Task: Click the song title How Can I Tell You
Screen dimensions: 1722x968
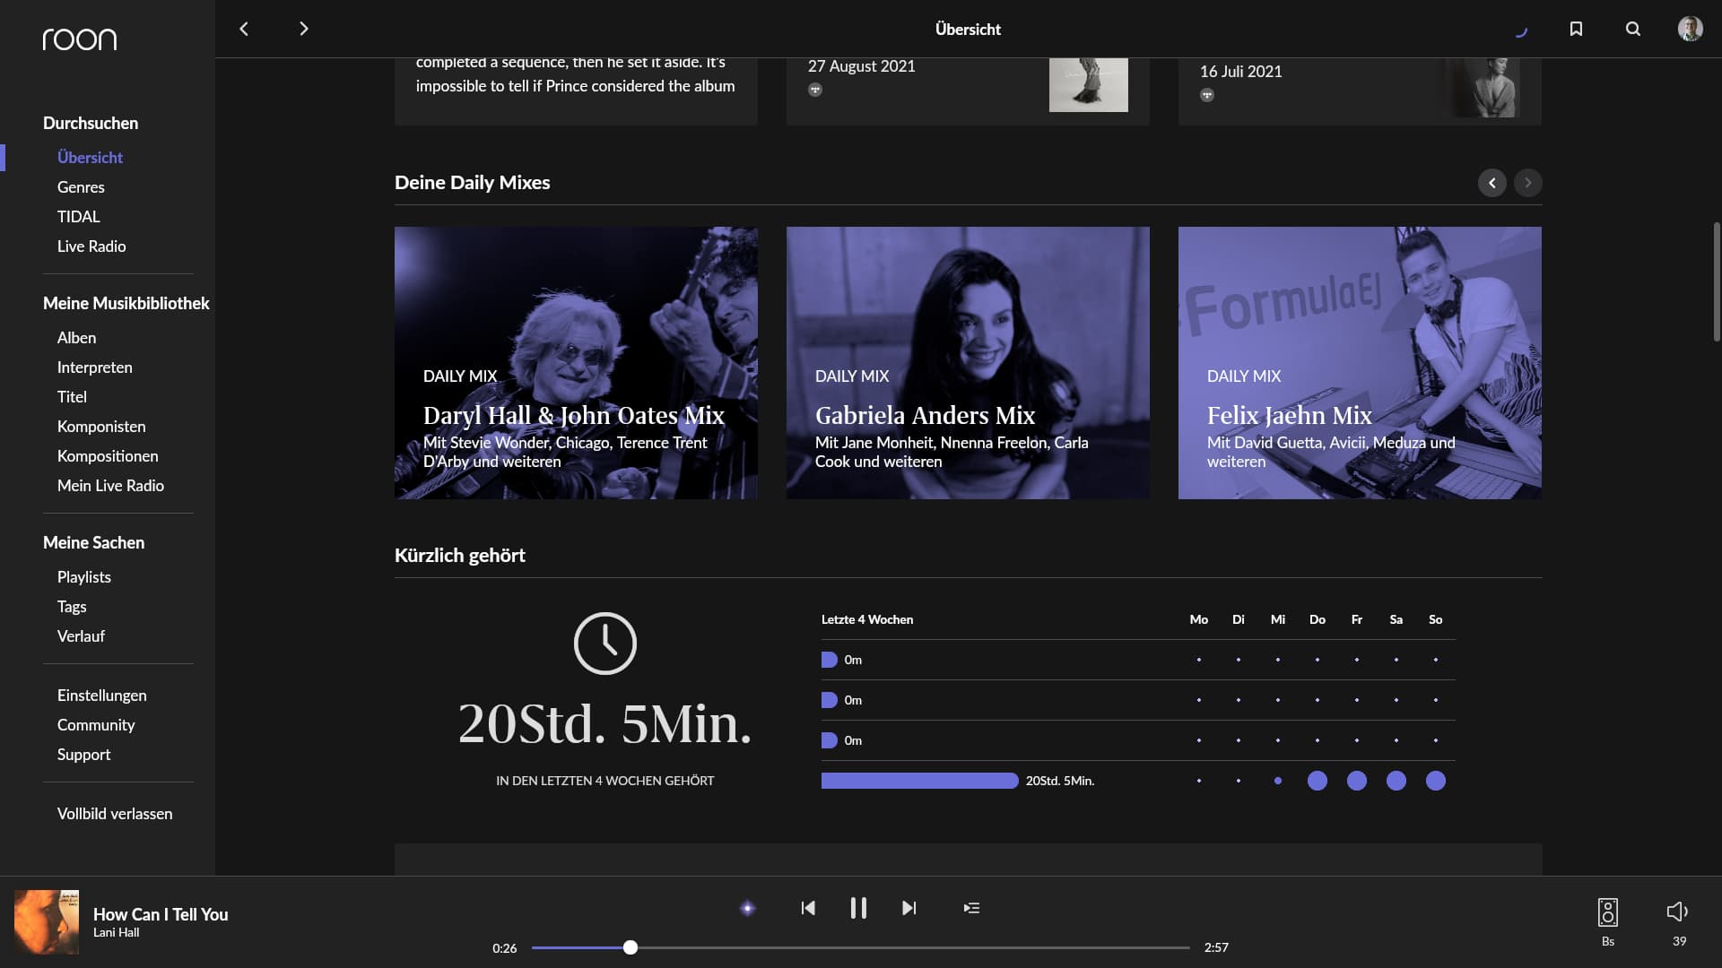Action: [161, 914]
